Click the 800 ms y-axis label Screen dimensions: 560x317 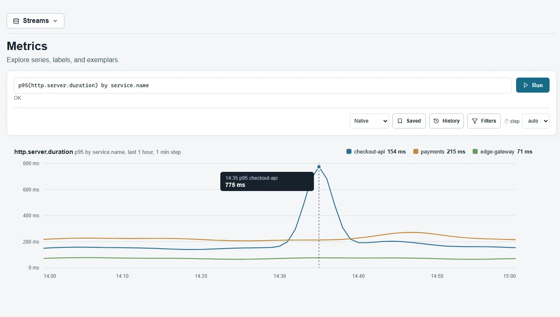point(31,164)
